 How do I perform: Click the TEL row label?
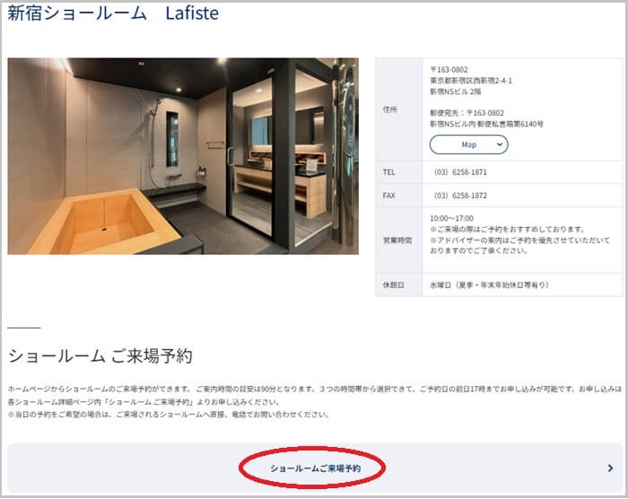click(388, 172)
